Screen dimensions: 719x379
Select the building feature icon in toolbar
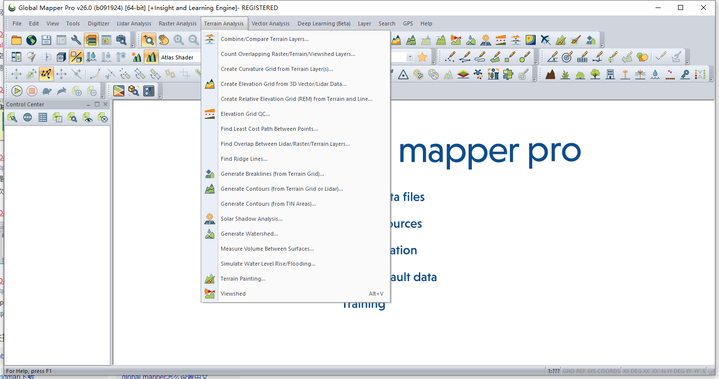tap(610, 74)
